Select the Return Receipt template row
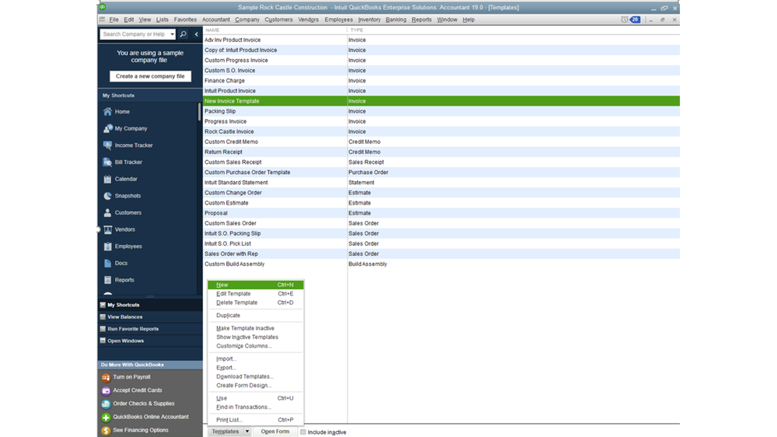 [441, 152]
